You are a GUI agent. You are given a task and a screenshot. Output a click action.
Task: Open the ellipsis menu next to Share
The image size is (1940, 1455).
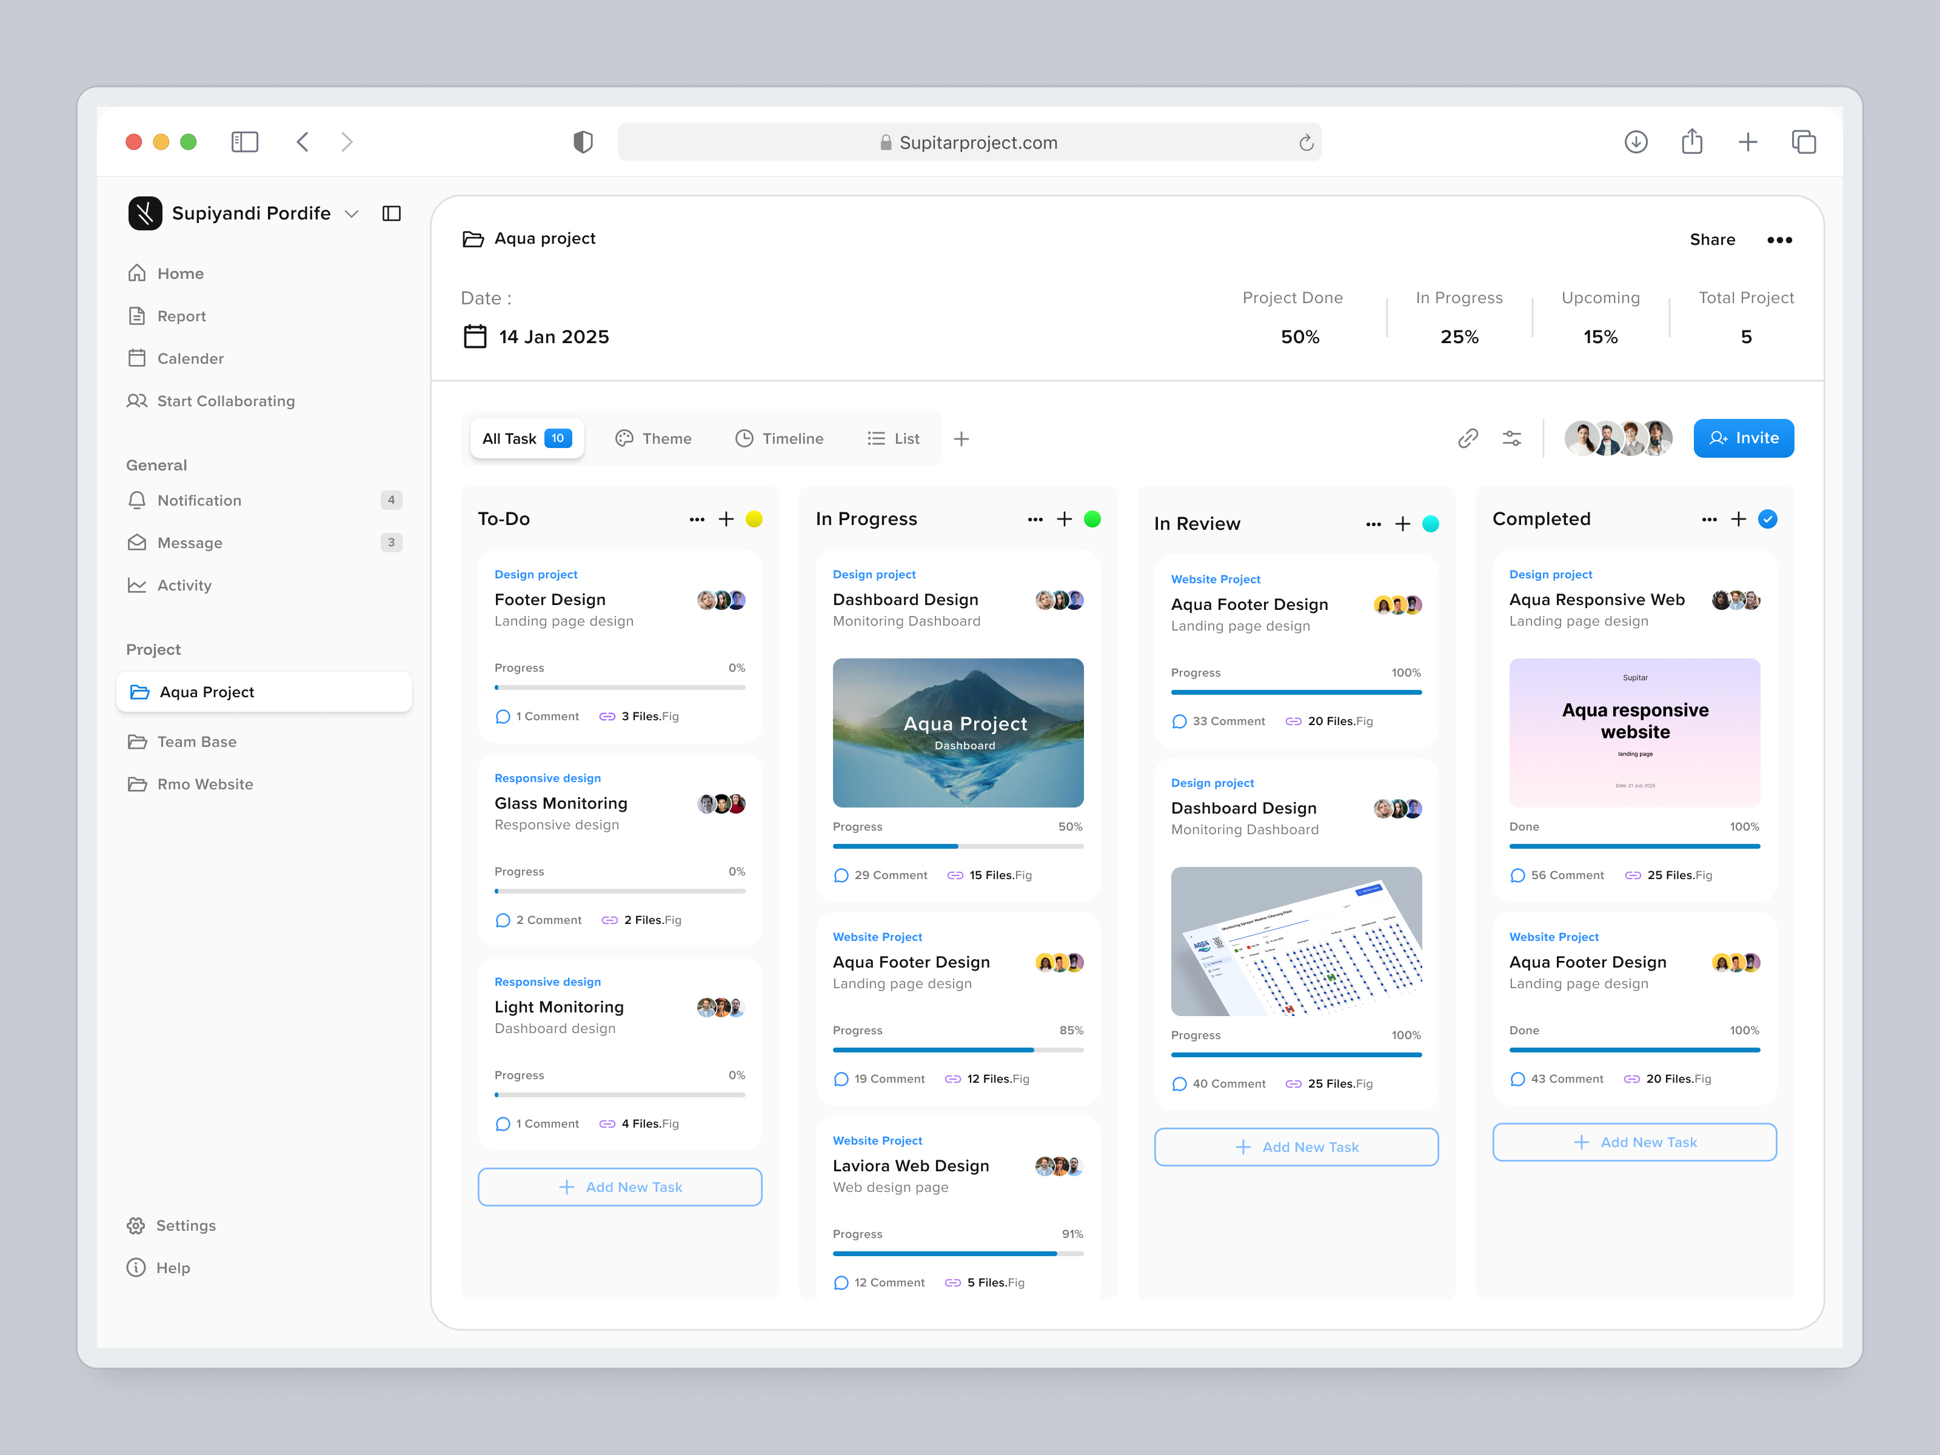point(1781,238)
